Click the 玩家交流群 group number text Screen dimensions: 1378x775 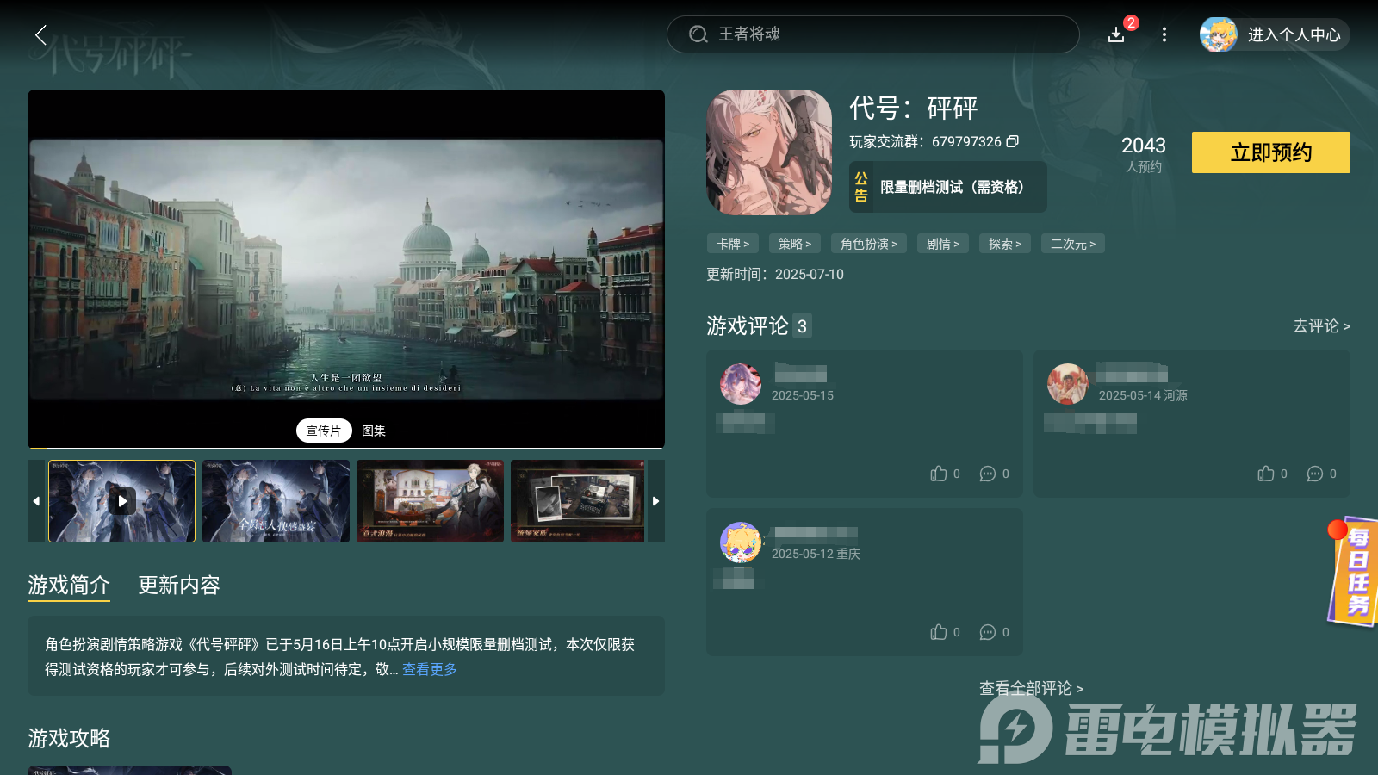[925, 141]
